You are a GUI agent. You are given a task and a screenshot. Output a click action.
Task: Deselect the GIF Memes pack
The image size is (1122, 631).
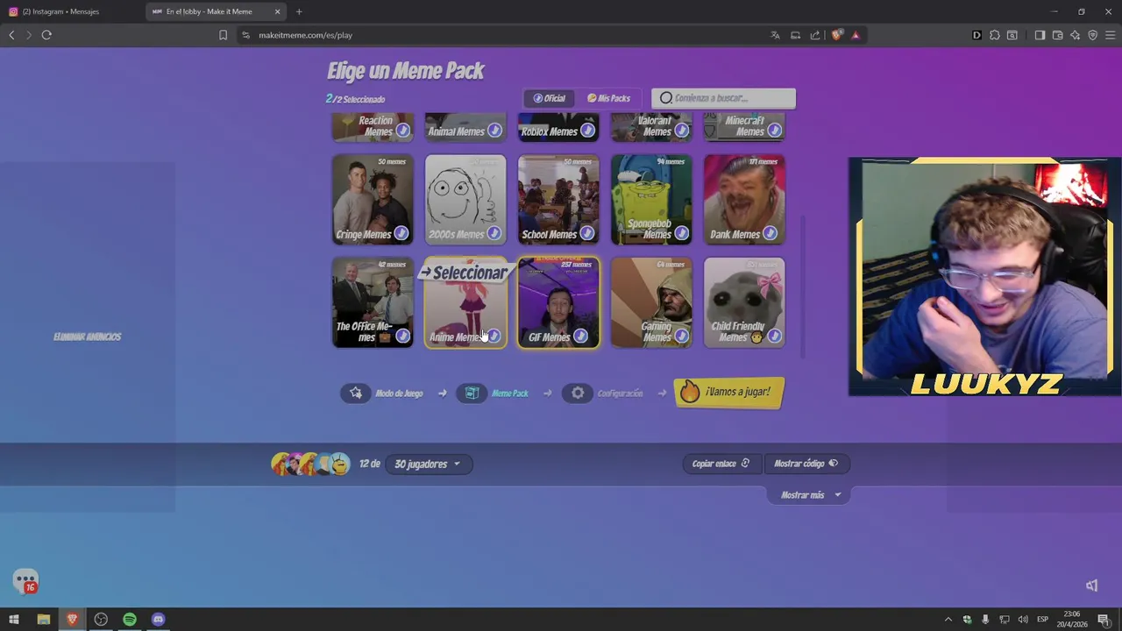pos(558,301)
